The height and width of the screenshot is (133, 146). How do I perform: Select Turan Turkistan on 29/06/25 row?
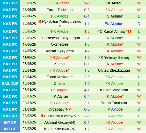[60, 10]
